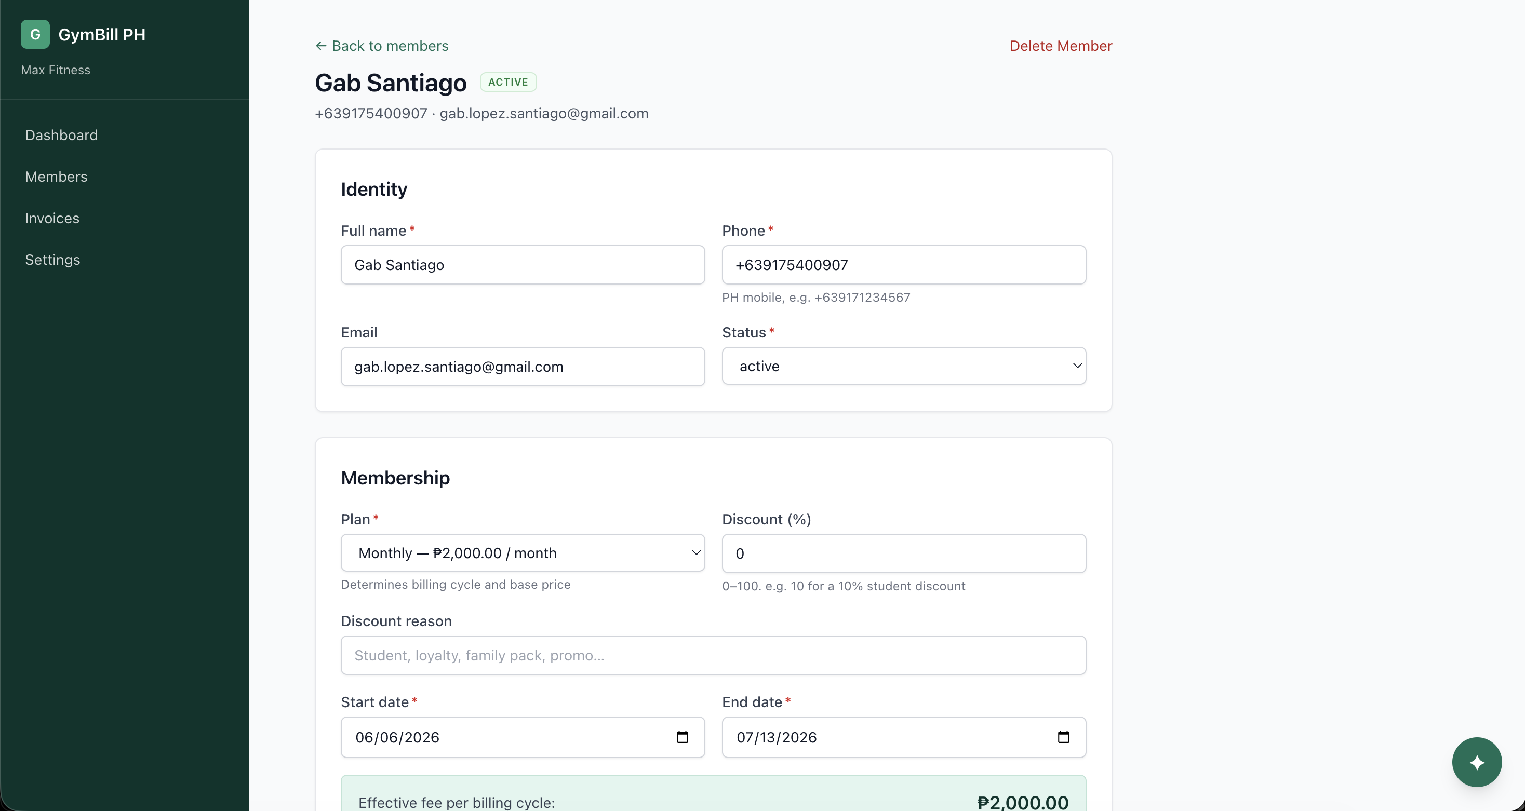Click the Max Fitness gym name
1525x811 pixels.
56,70
